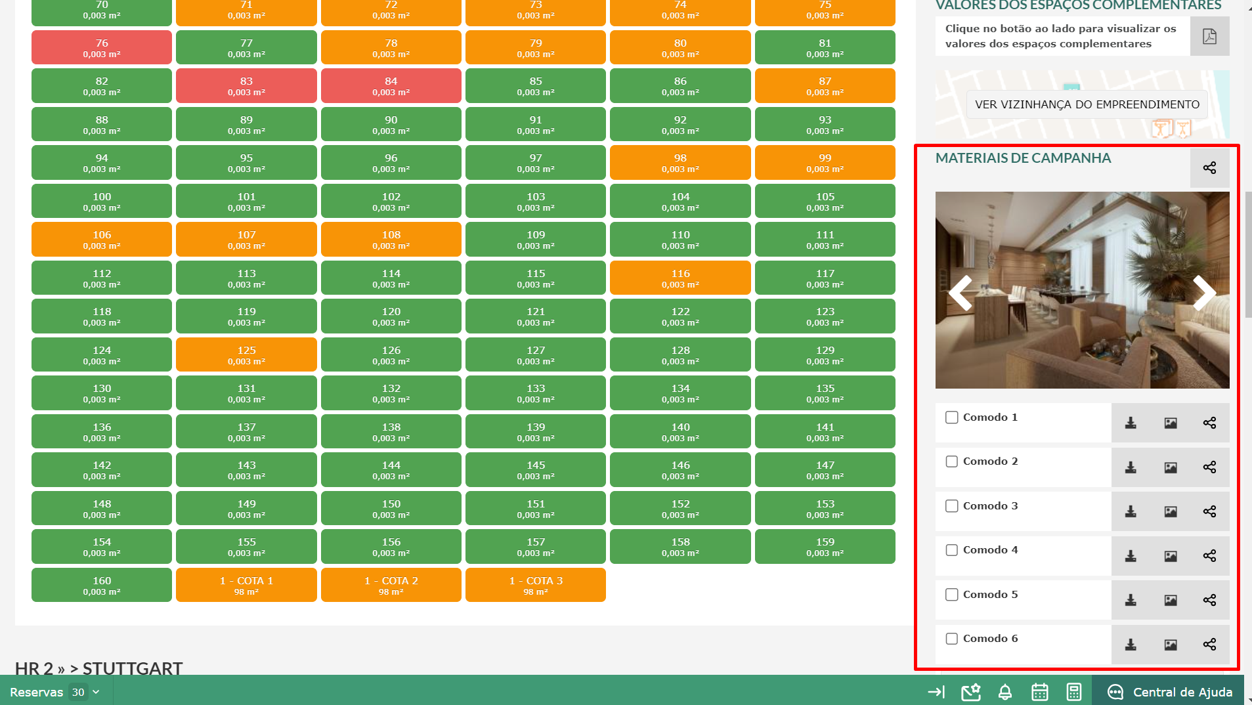Screen dimensions: 1252x705
Task: Download Comodo 3 material
Action: [x=1131, y=511]
